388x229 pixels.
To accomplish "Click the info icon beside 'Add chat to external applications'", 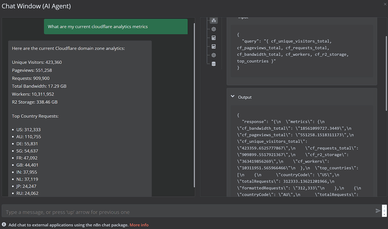I will click(4, 224).
